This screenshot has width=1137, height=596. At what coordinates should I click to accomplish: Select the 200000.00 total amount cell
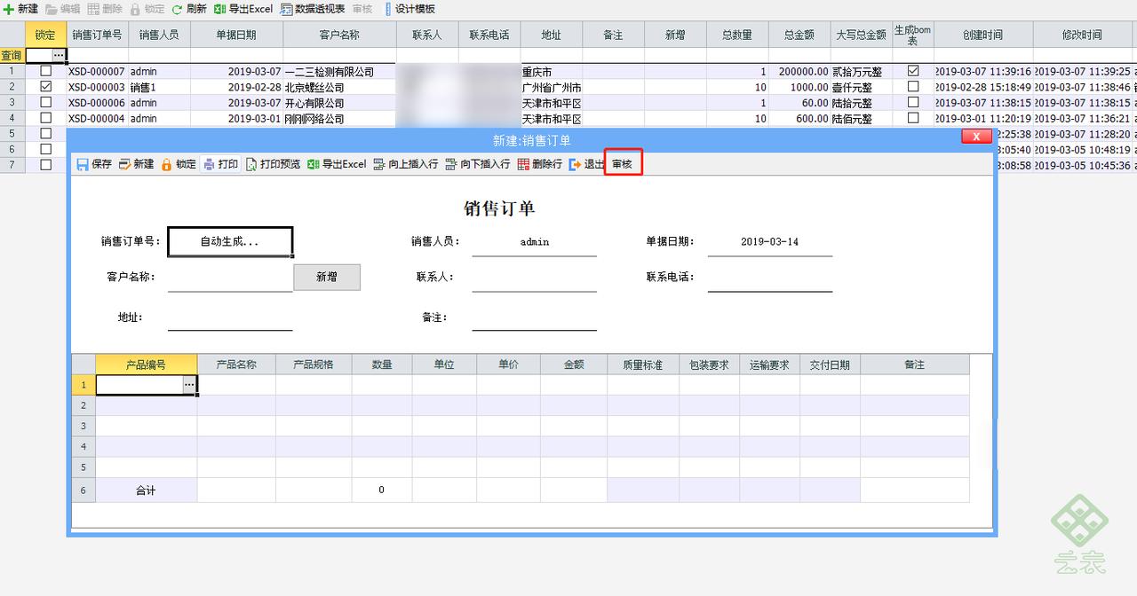tap(799, 71)
